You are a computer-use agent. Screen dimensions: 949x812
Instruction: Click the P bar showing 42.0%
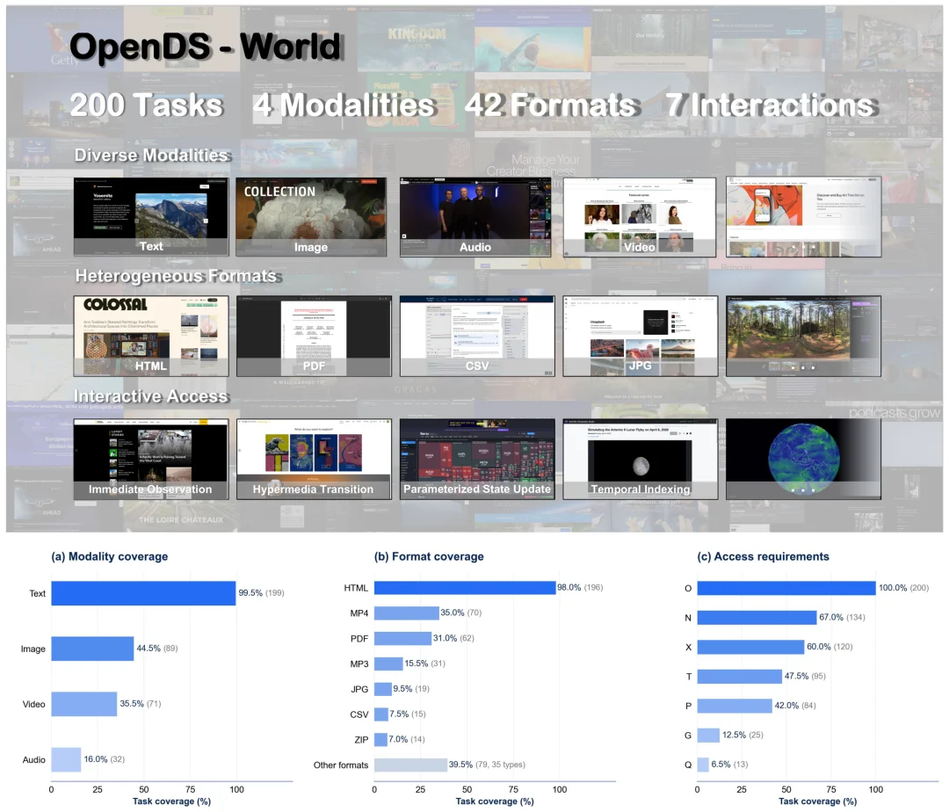click(735, 706)
